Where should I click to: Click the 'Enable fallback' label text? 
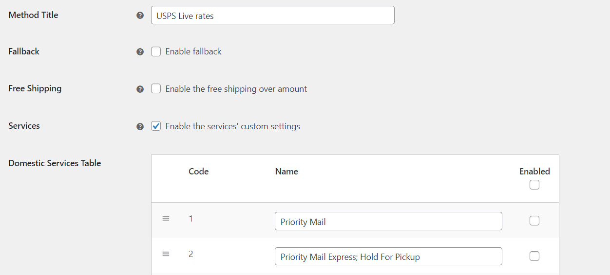tap(193, 52)
